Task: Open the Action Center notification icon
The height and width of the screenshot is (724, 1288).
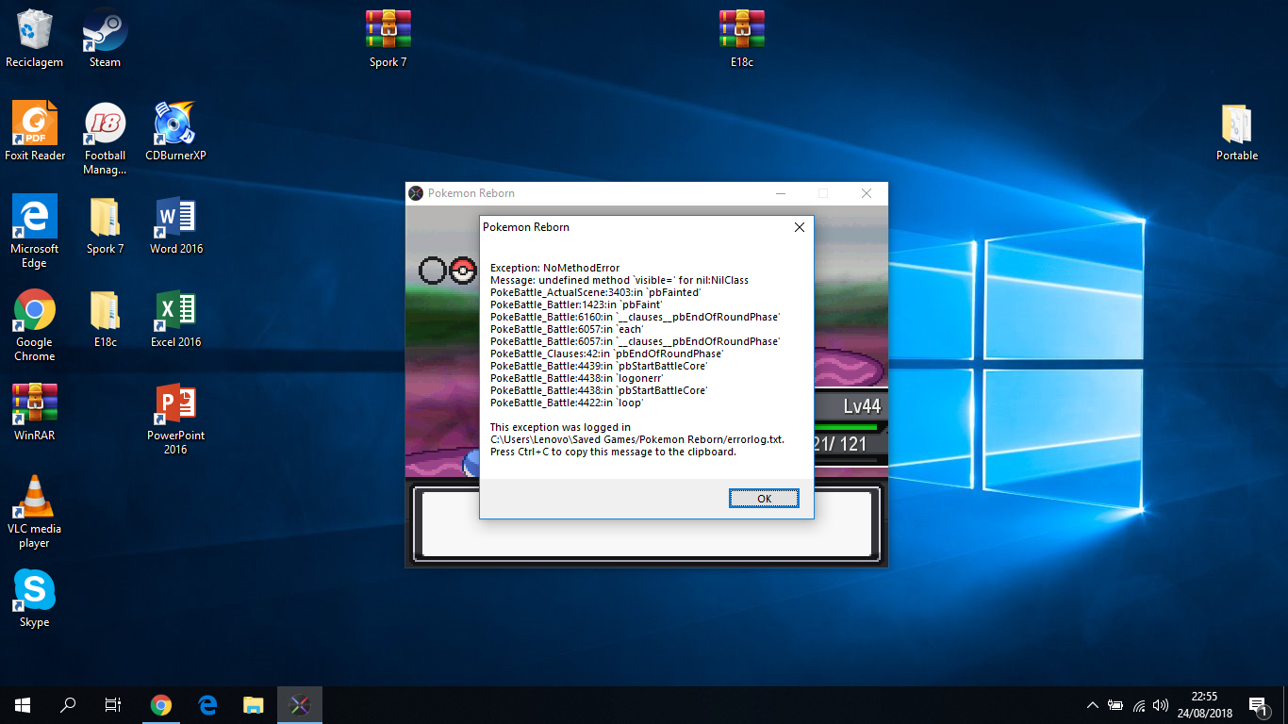Action: point(1257,705)
